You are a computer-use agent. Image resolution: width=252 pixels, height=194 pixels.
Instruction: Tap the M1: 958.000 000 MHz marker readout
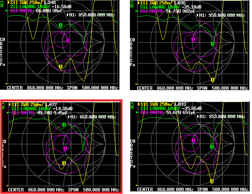tap(221, 15)
